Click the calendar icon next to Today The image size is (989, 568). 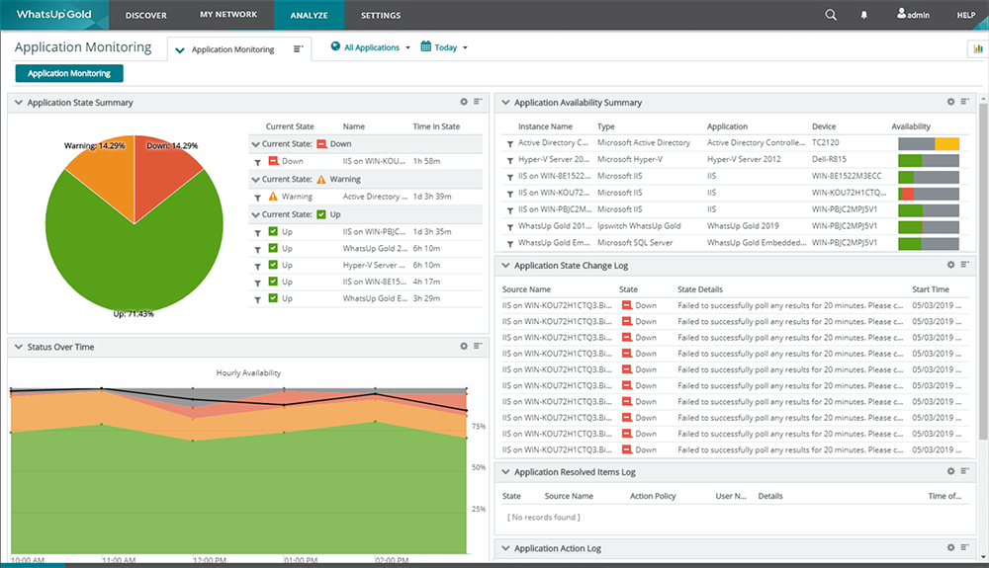[425, 46]
